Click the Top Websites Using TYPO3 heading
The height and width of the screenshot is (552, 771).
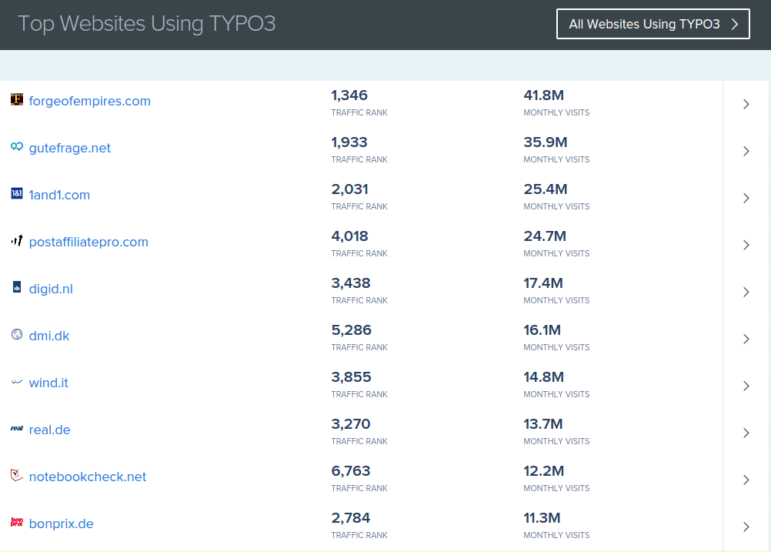(x=146, y=24)
